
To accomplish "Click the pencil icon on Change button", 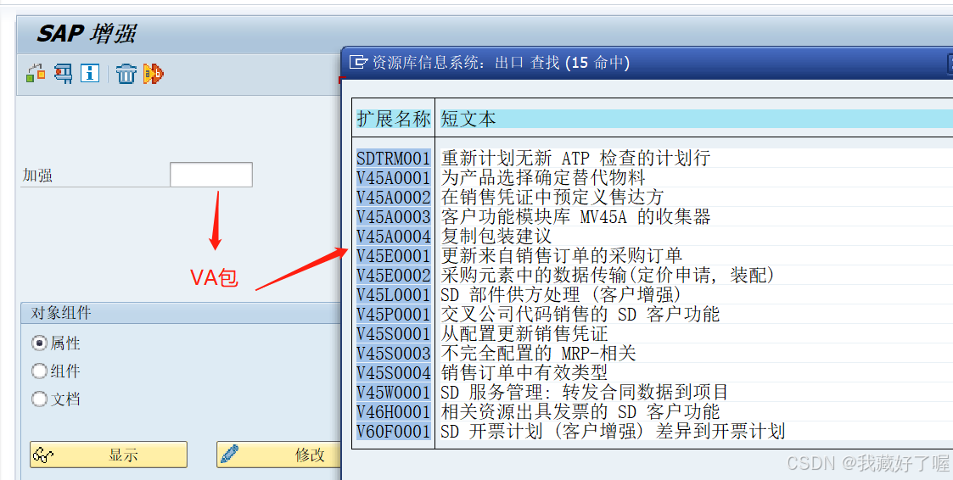I will pos(230,454).
